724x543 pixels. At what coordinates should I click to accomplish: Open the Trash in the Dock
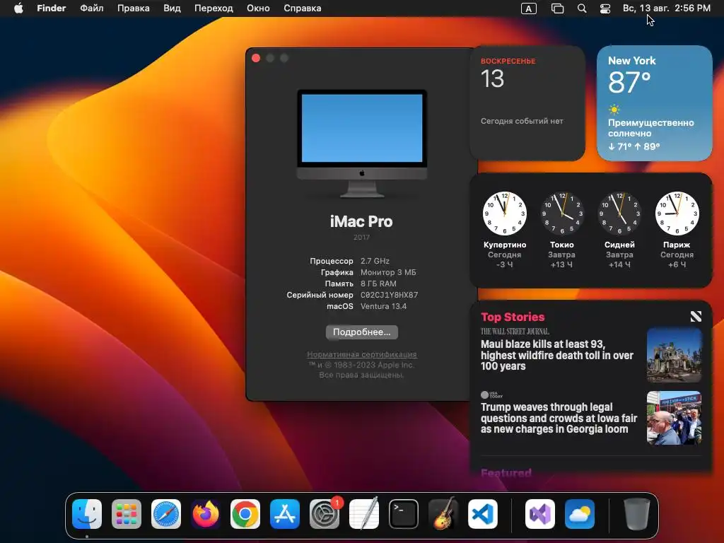coord(637,514)
